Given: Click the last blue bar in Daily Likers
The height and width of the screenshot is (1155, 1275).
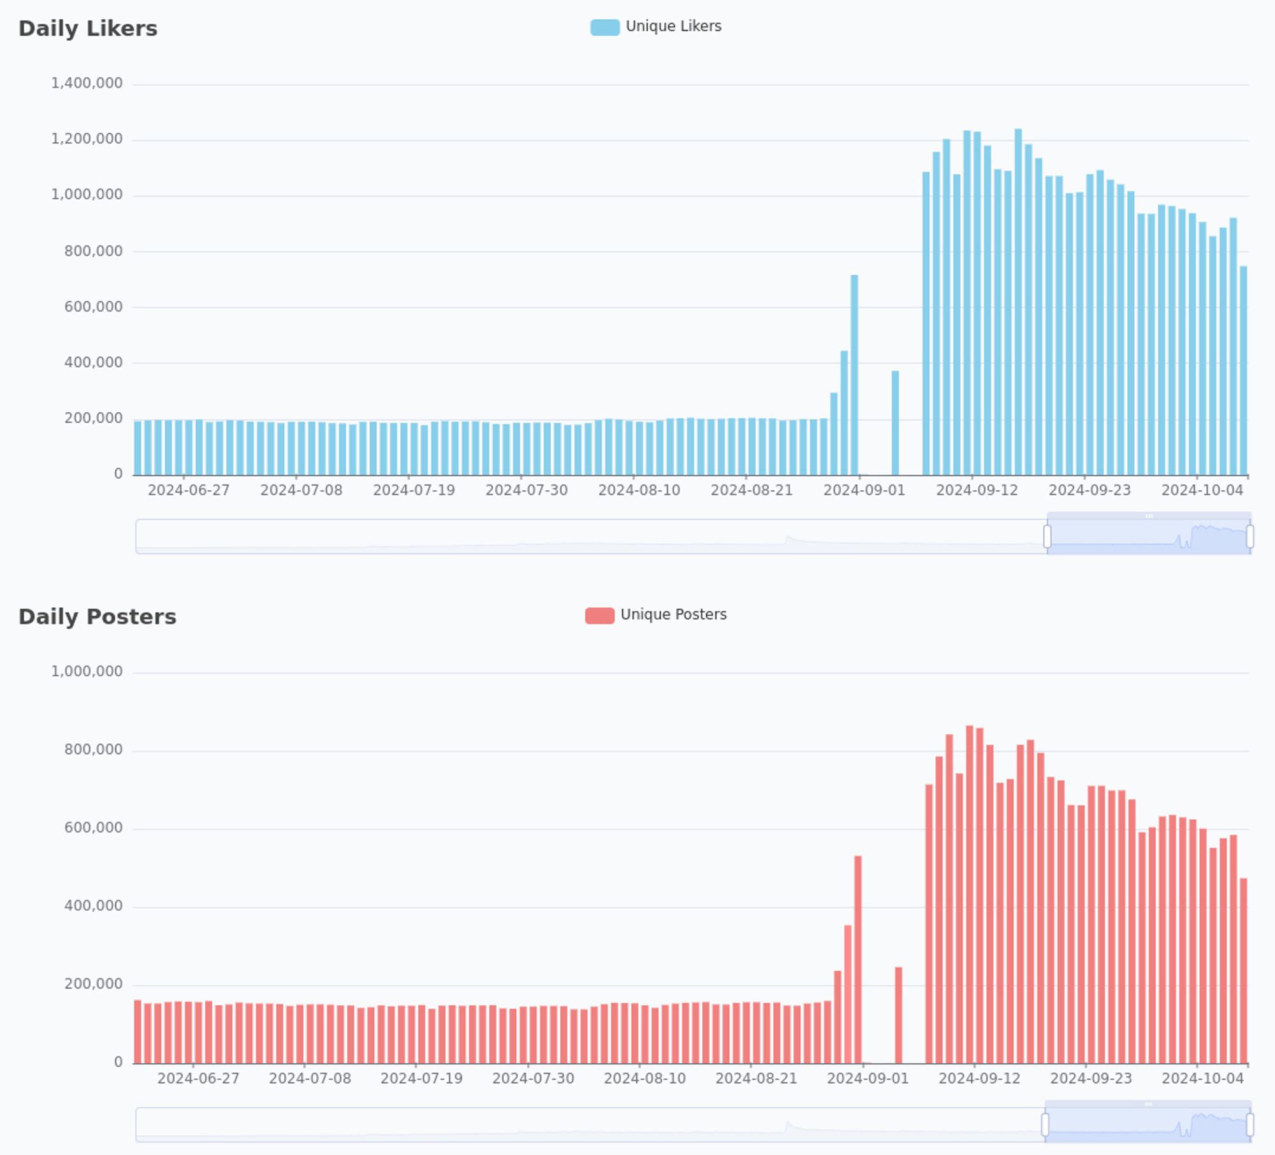Looking at the screenshot, I should click(x=1243, y=371).
